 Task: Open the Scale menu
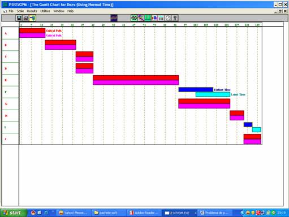pos(20,11)
